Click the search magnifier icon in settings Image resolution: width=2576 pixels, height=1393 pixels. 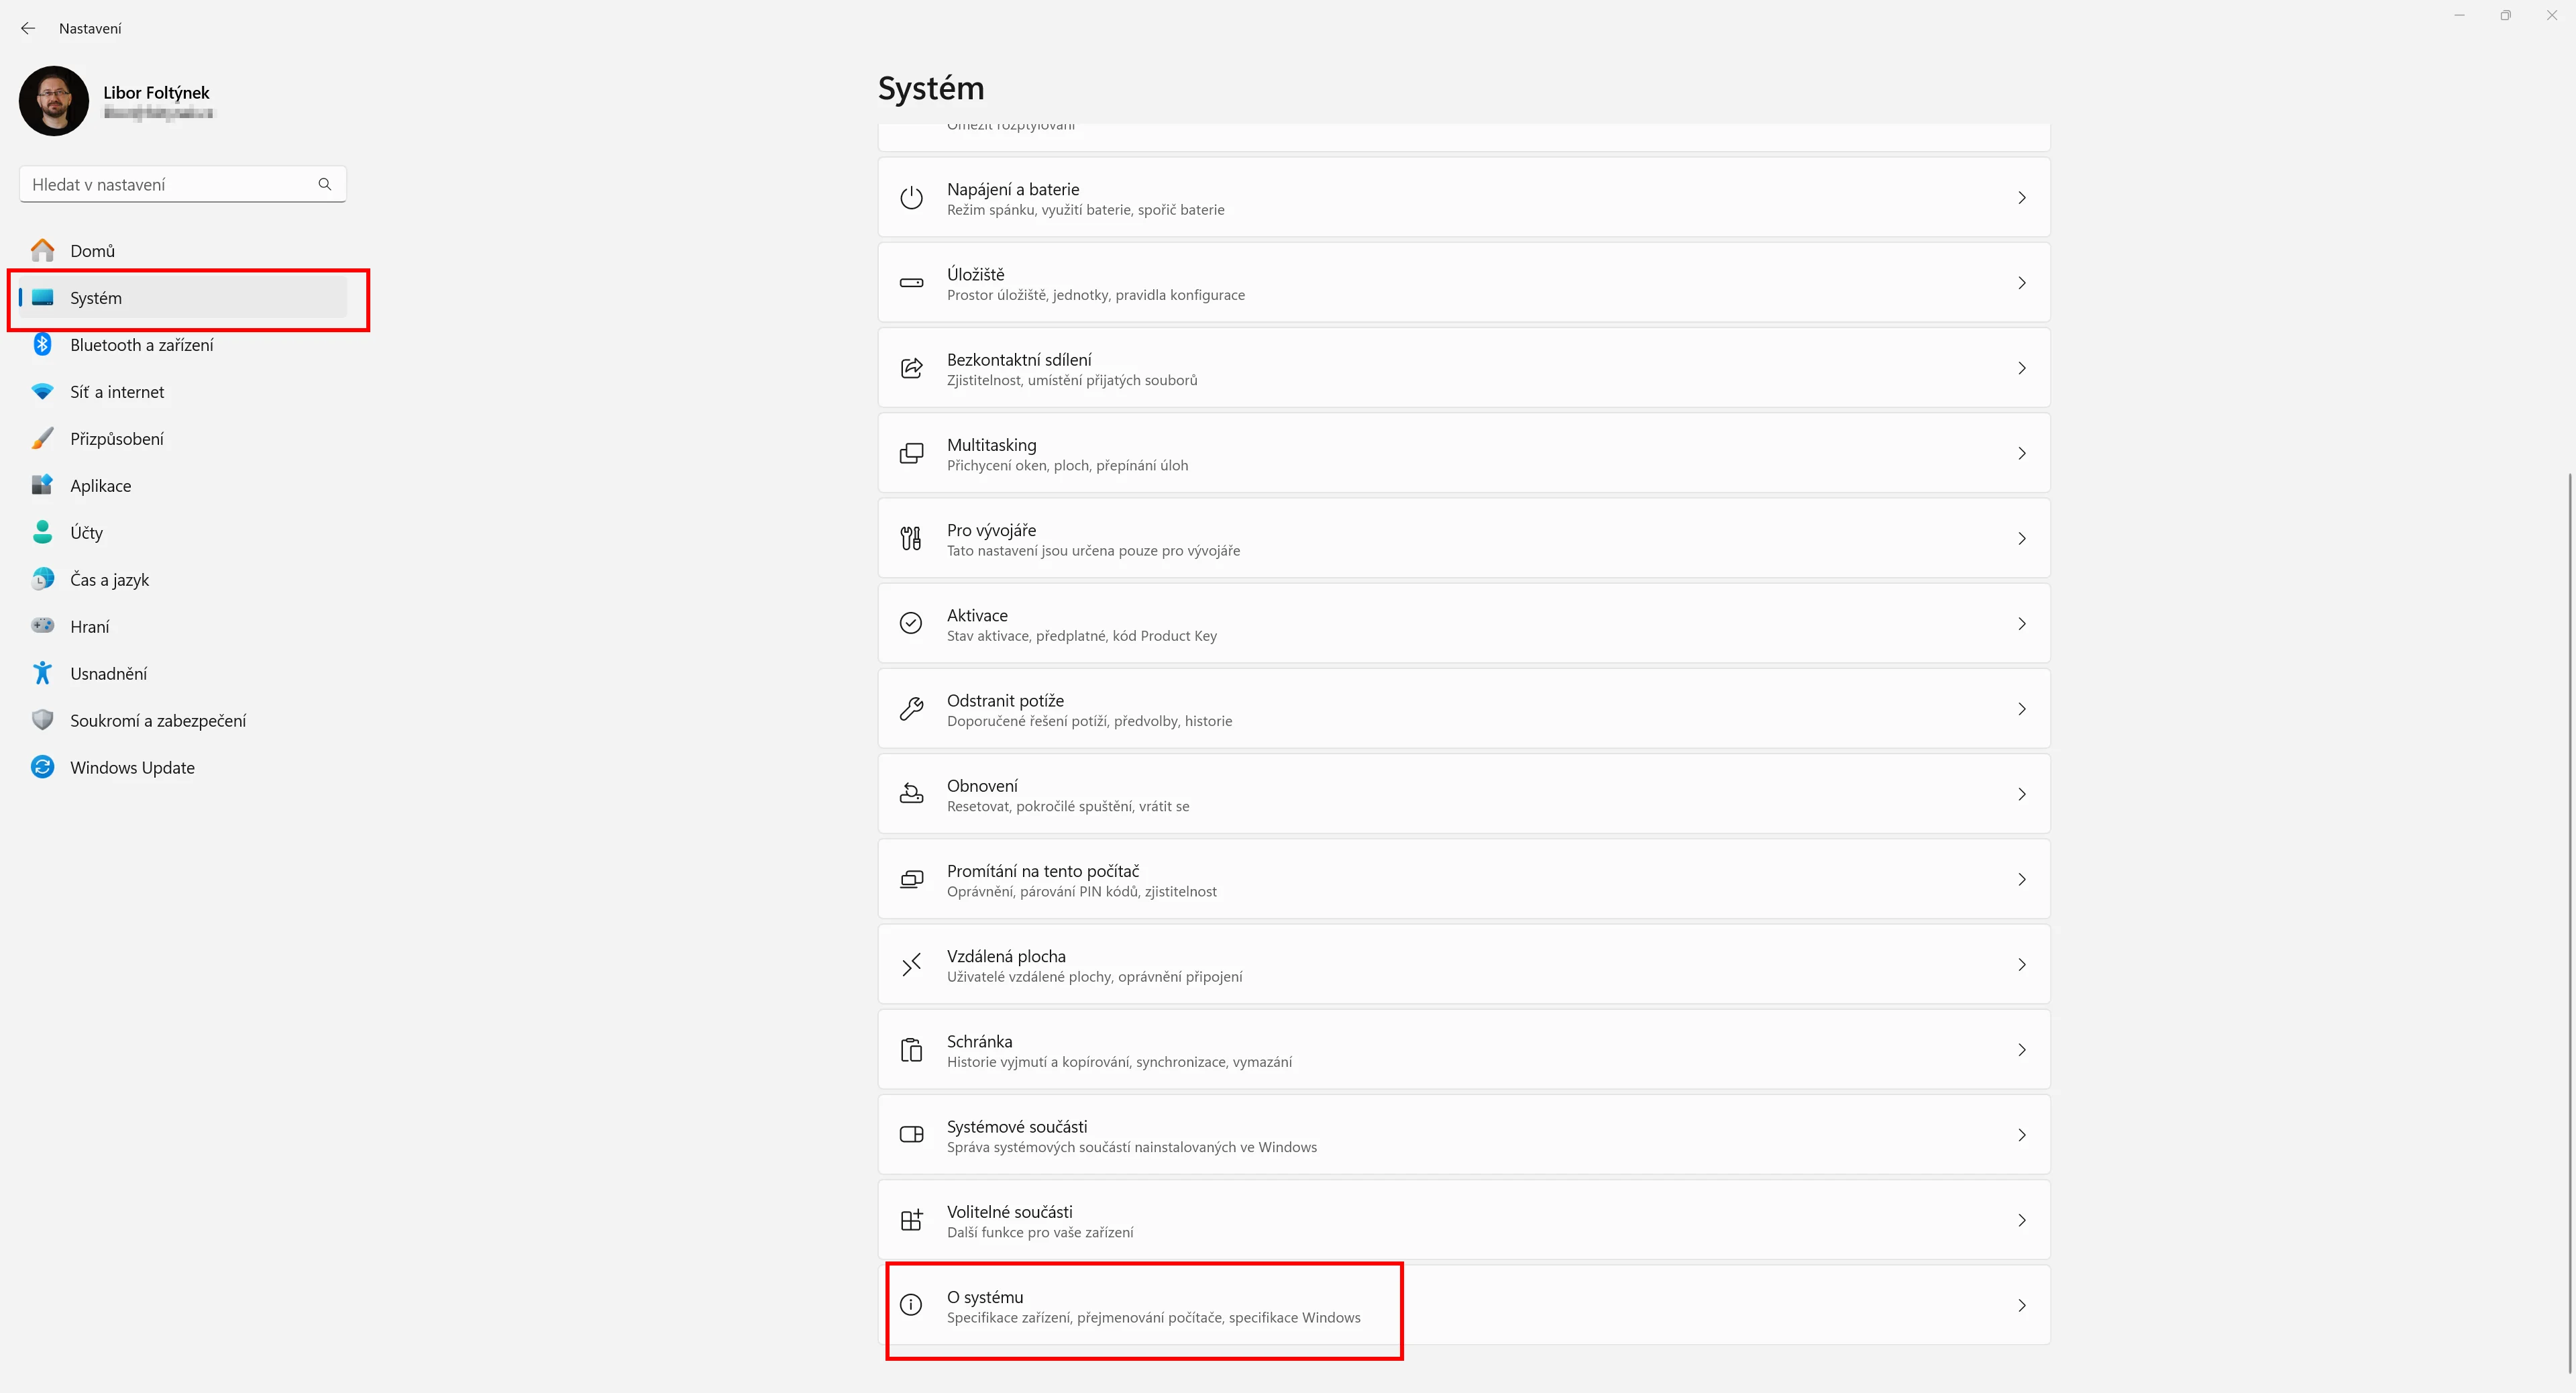pyautogui.click(x=325, y=184)
